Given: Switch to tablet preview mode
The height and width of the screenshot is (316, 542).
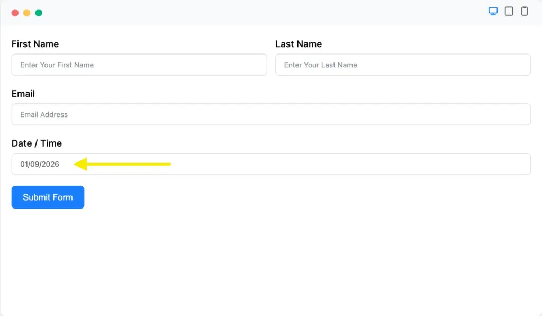Looking at the screenshot, I should pyautogui.click(x=509, y=12).
